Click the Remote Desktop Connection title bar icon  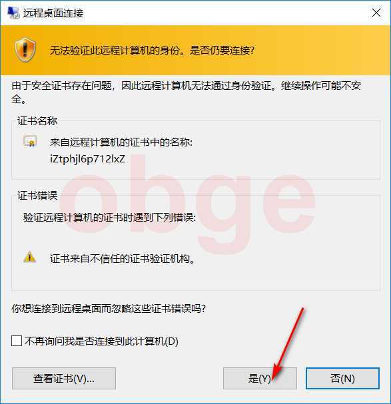tap(13, 13)
